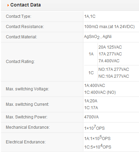The height and width of the screenshot is (153, 139).
Task: Click the Contact Type label
Action: pos(19,16)
